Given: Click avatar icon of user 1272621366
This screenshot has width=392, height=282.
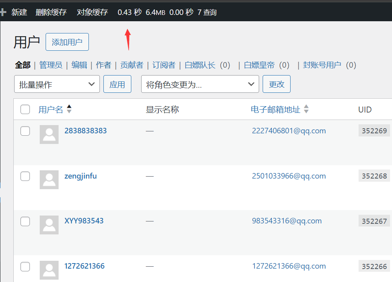Looking at the screenshot, I should pyautogui.click(x=49, y=270).
